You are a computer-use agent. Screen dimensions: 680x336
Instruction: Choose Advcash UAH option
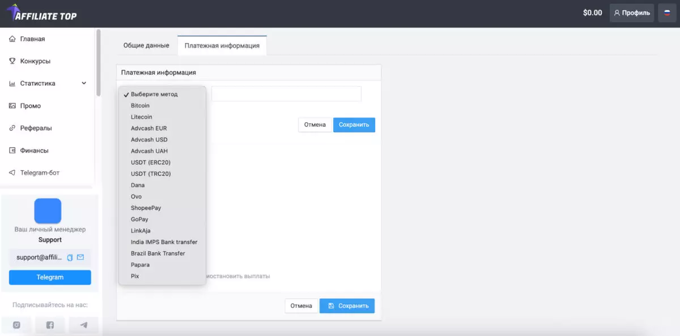tap(161, 151)
